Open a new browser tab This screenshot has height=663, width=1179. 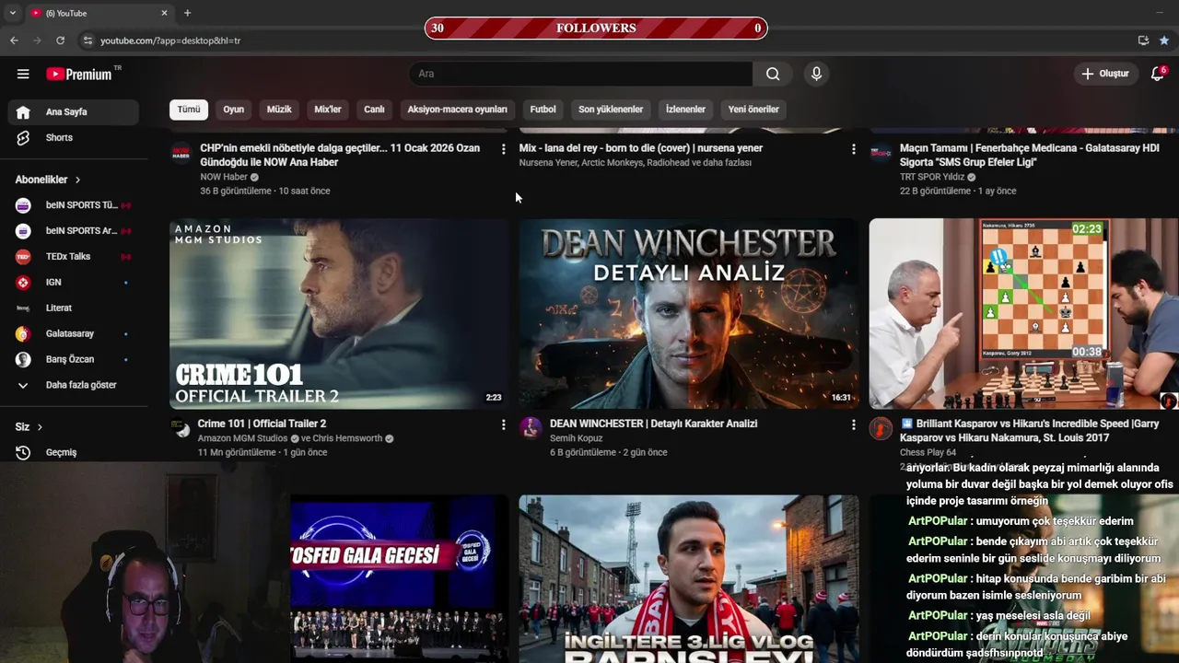click(x=187, y=13)
